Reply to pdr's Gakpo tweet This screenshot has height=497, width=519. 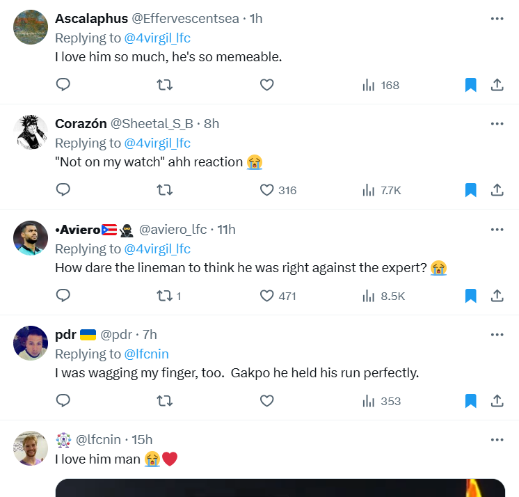point(63,401)
